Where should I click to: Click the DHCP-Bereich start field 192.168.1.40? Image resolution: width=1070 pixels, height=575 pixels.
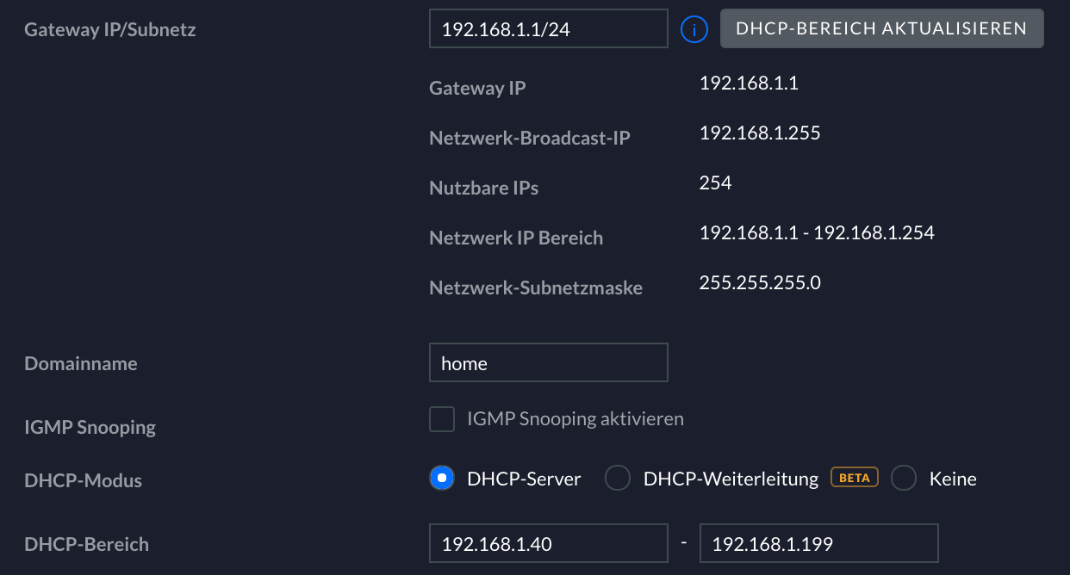(549, 543)
